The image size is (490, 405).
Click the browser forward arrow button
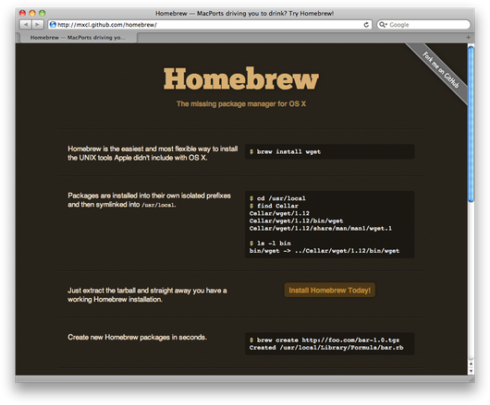coord(38,24)
